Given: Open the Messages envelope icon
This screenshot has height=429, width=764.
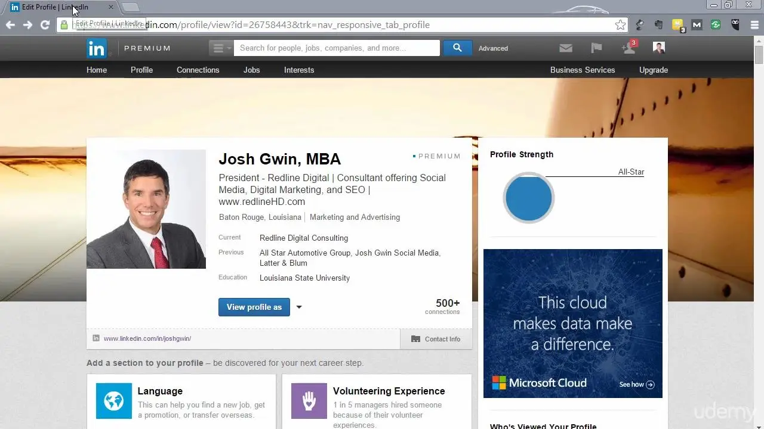Looking at the screenshot, I should 566,48.
